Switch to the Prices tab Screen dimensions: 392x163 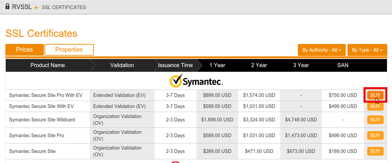coord(24,50)
